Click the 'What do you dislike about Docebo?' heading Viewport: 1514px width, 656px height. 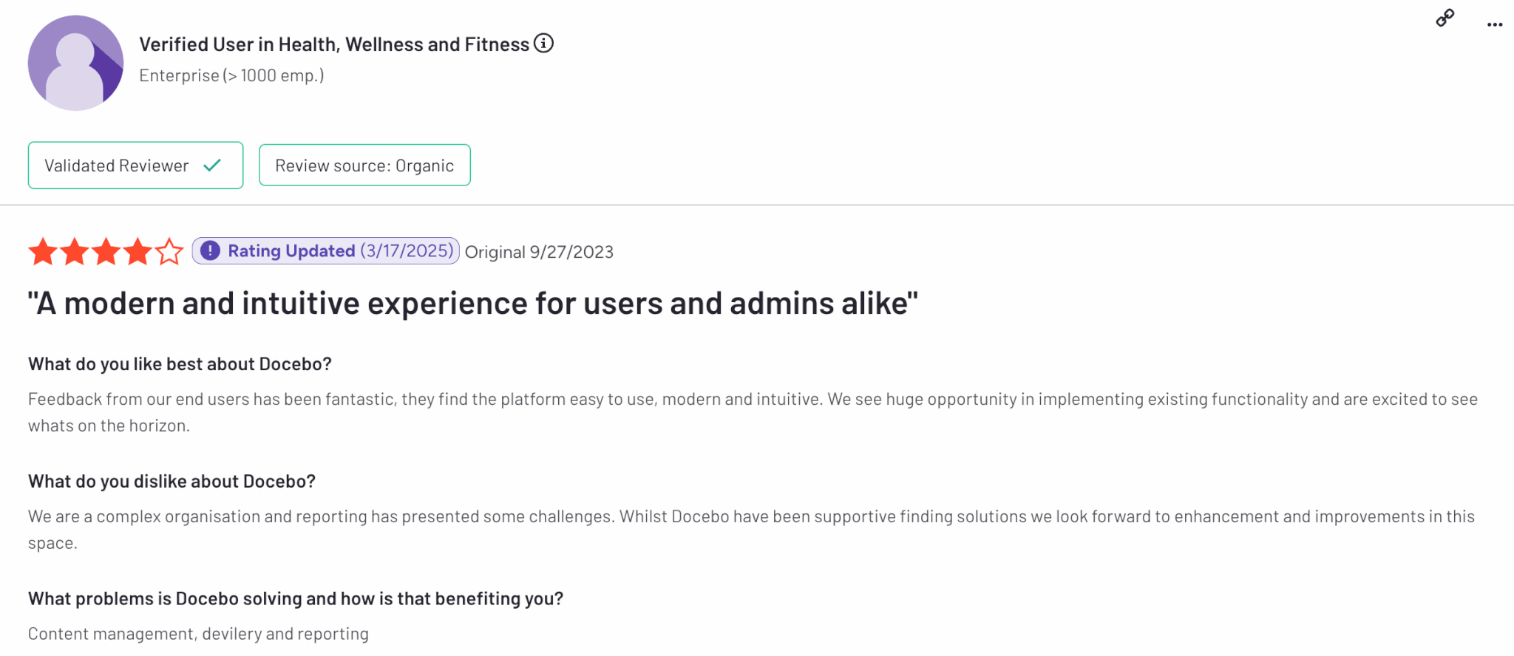(x=172, y=482)
